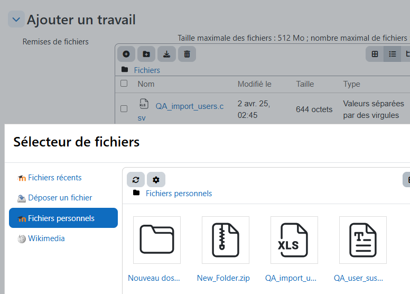Click the Wikimedia globe icon
This screenshot has height=294, width=410.
coord(22,239)
